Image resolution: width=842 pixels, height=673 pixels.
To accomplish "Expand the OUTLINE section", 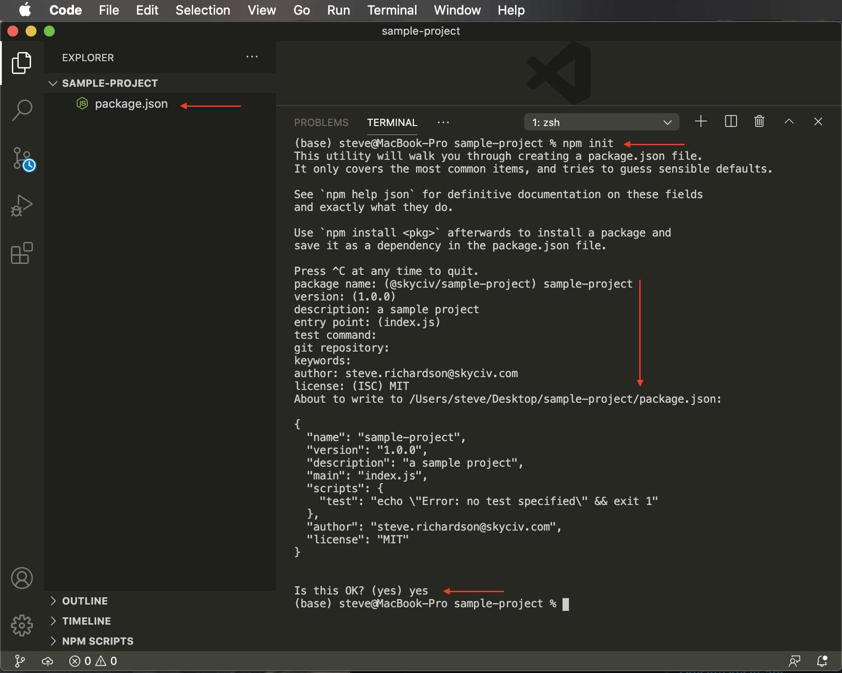I will pyautogui.click(x=85, y=601).
